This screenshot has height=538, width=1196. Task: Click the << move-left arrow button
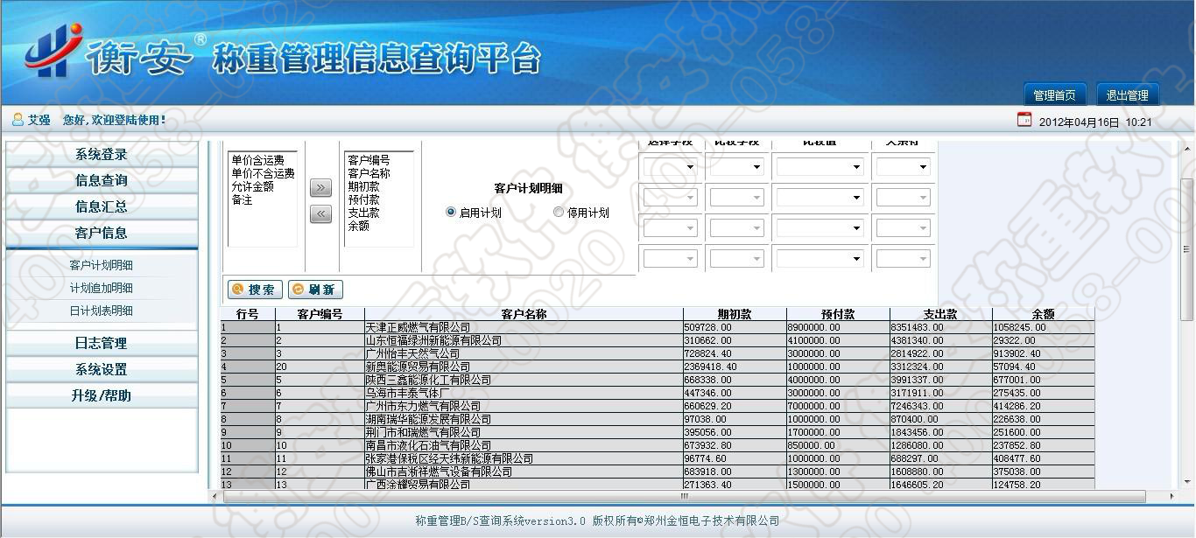point(320,214)
